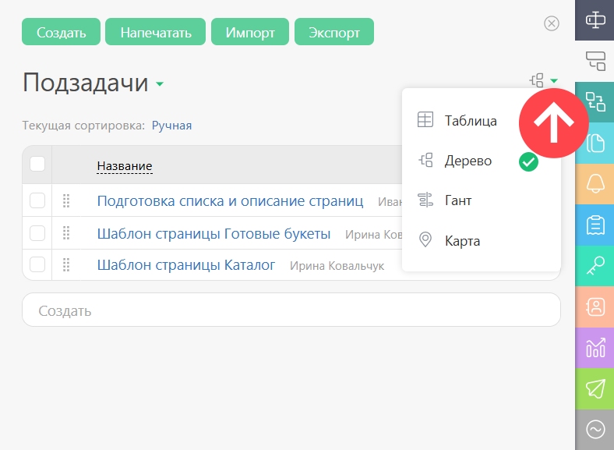Viewport: 614px width, 450px height.
Task: Click the Подзадачи heading text
Action: [x=86, y=83]
